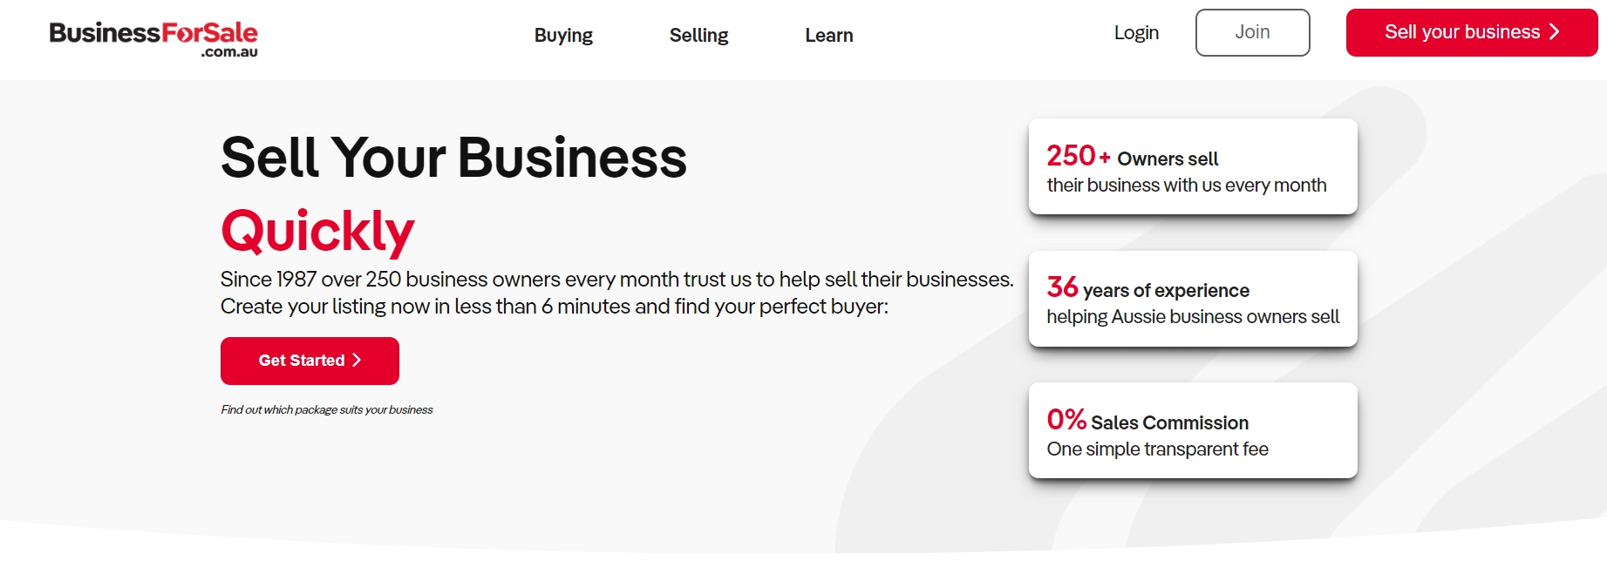Select the 36 years of experience card
The height and width of the screenshot is (574, 1607).
(x=1192, y=299)
